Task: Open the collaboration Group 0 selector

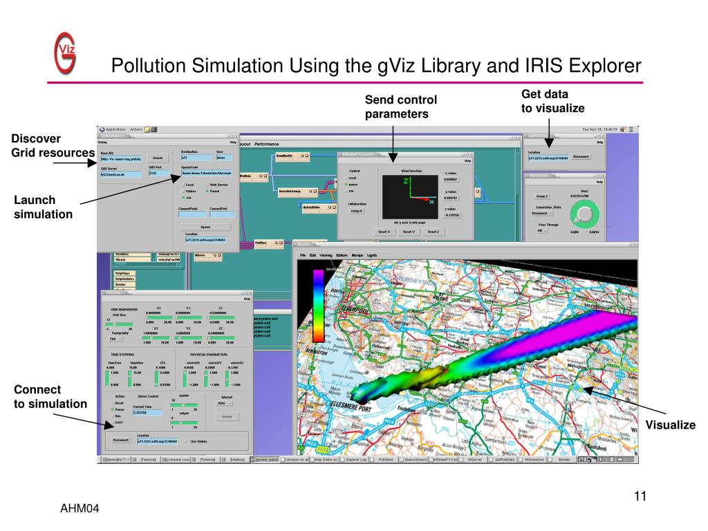Action: 356,211
